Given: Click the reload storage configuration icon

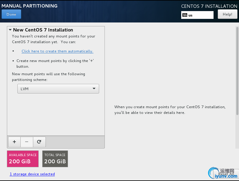Looking at the screenshot, I should [39, 142].
